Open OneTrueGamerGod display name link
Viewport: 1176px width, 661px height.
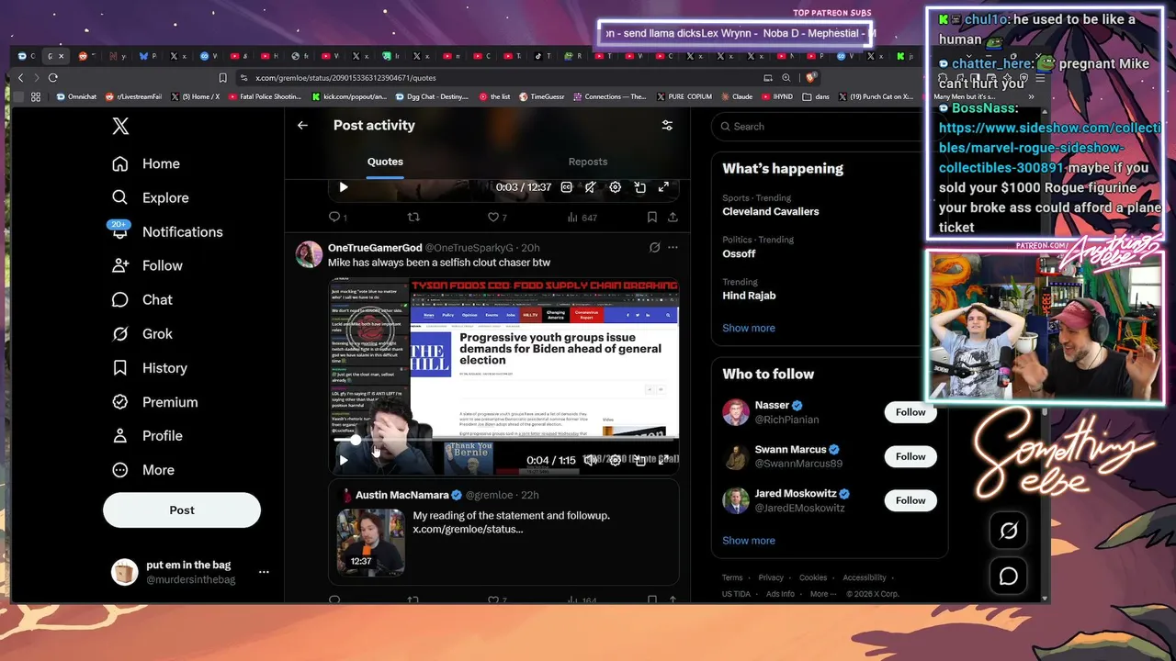(375, 248)
